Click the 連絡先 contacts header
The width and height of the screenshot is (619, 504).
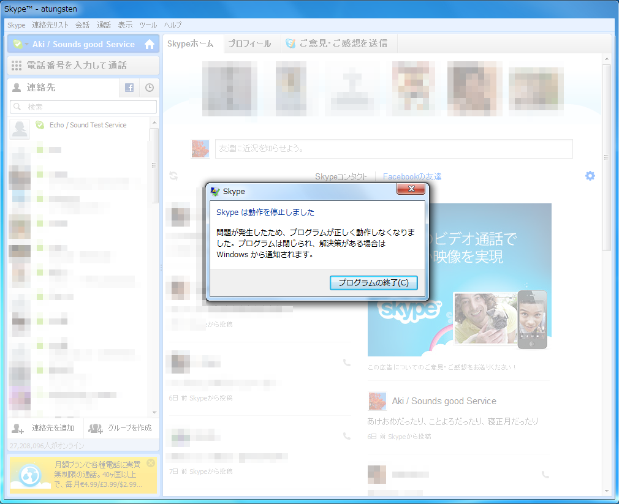coord(63,88)
